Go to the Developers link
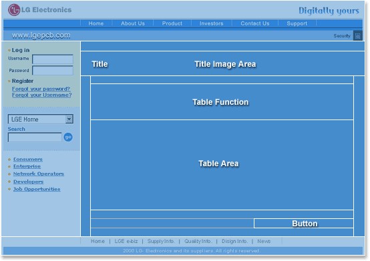Viewport: 370px width, 261px height. click(28, 182)
